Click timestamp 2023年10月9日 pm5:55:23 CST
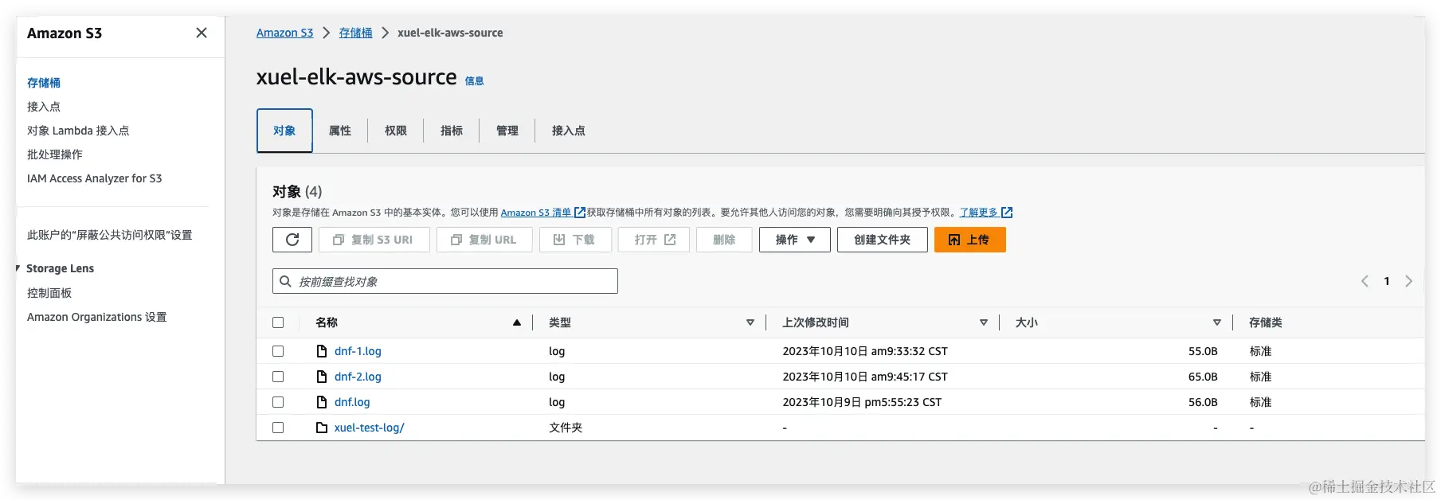This screenshot has height=500, width=1441. [862, 402]
